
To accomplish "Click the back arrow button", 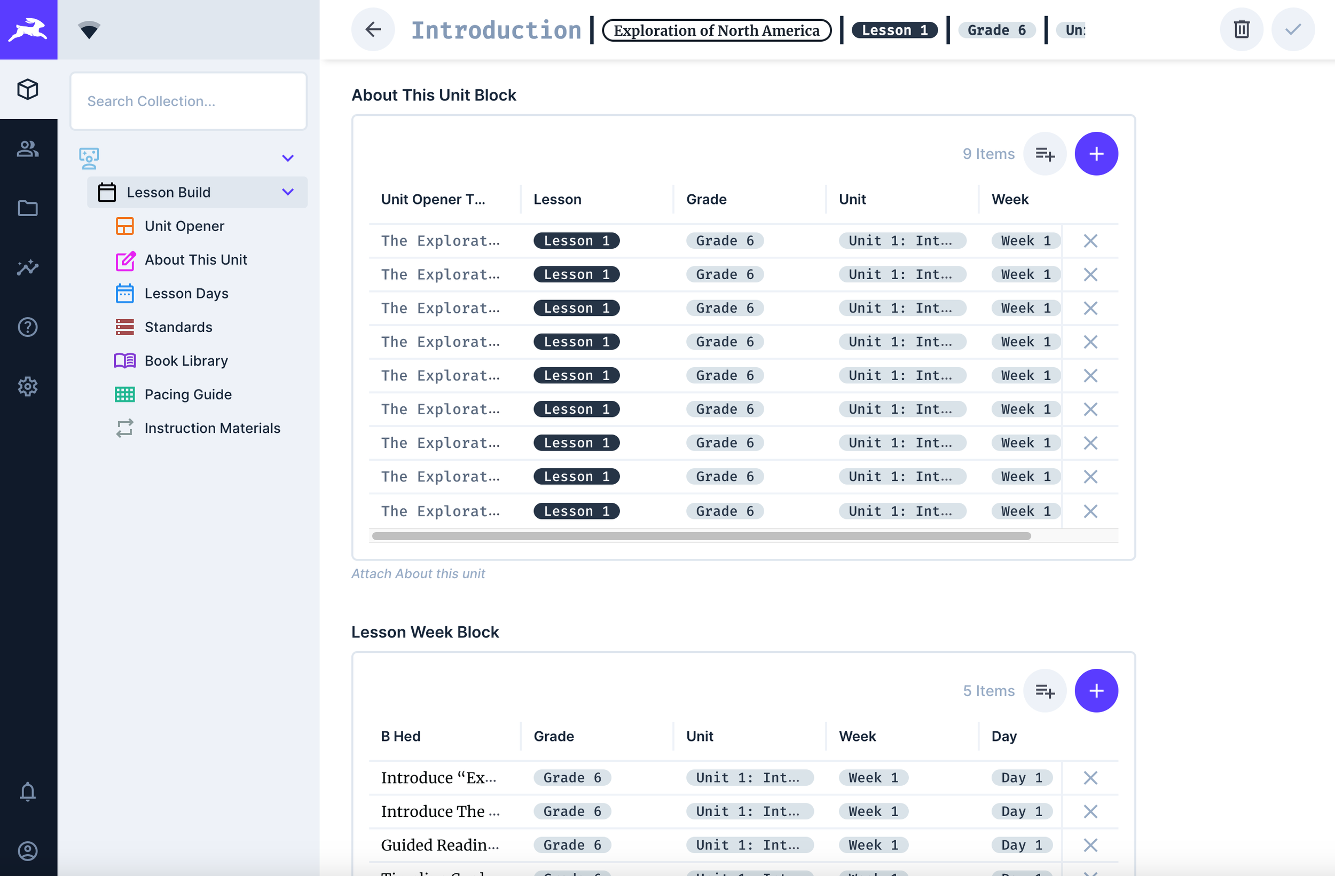I will (x=373, y=30).
